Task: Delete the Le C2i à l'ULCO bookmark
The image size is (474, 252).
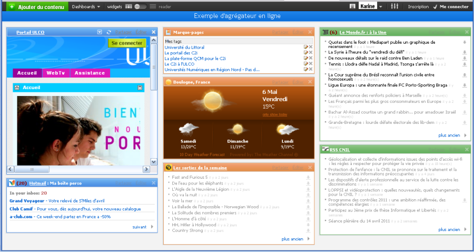Action: point(311,64)
